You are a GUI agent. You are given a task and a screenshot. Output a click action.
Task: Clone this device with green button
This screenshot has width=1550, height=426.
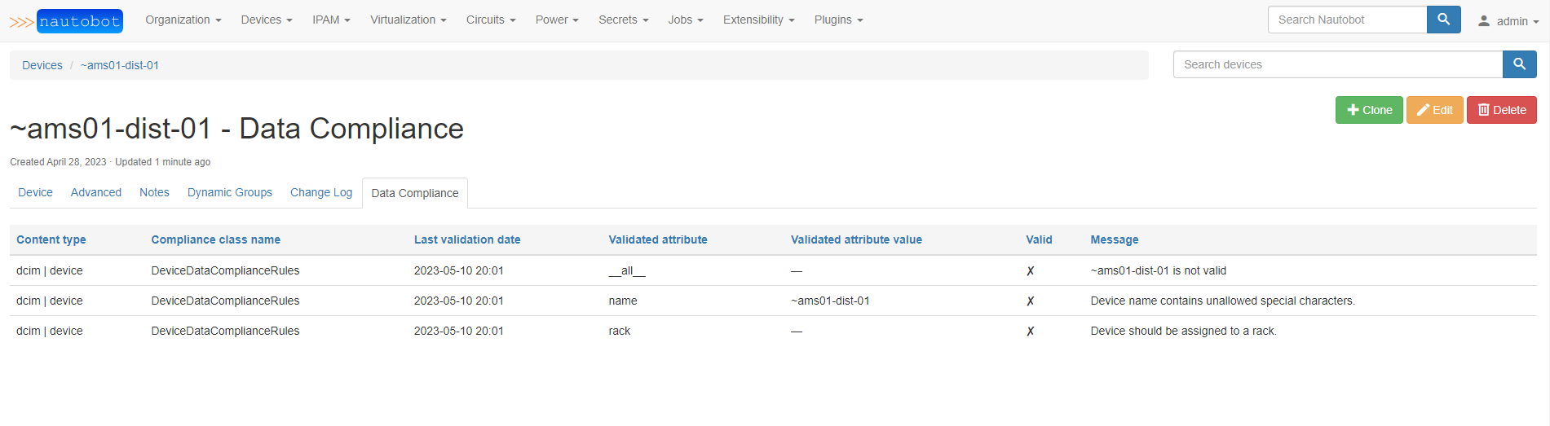[x=1368, y=110]
